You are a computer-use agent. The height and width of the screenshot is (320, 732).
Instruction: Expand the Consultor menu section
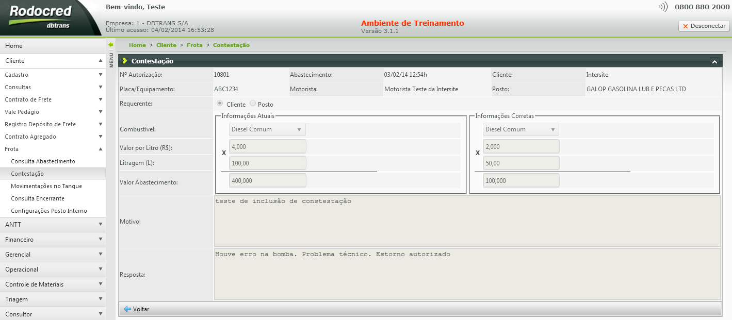click(53, 314)
